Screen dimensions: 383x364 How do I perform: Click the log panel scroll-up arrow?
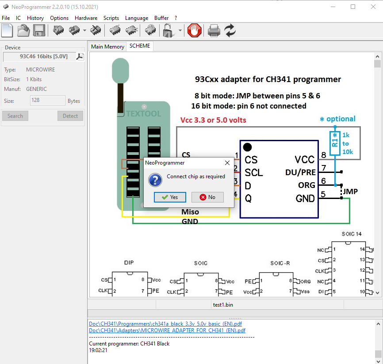(378, 324)
